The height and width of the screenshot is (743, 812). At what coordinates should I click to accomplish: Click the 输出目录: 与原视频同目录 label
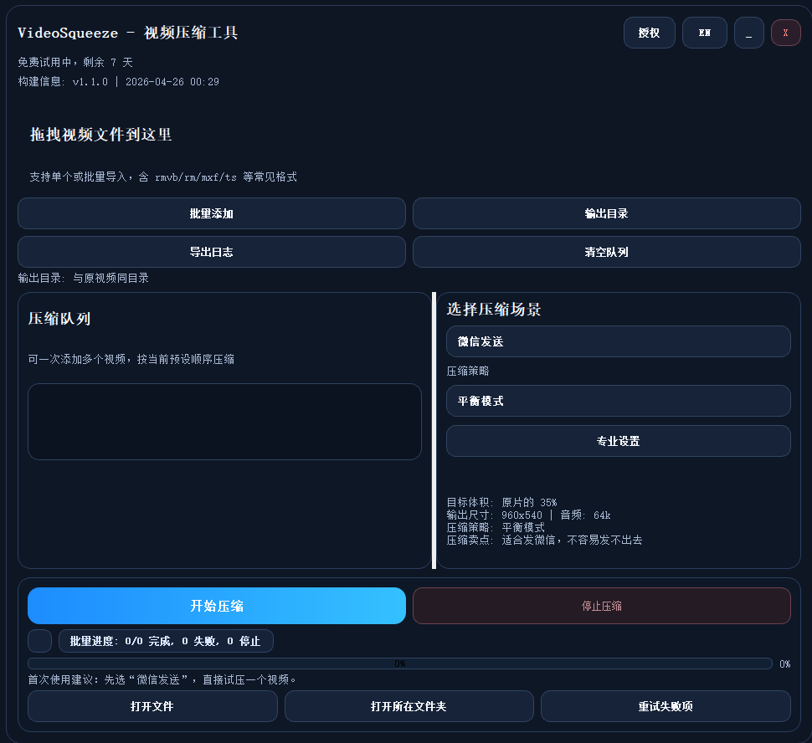(x=84, y=278)
